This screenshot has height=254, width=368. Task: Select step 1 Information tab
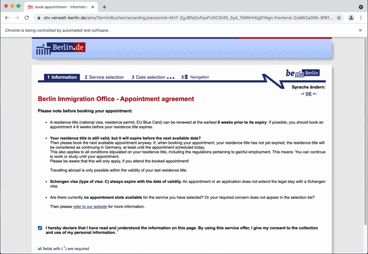62,77
